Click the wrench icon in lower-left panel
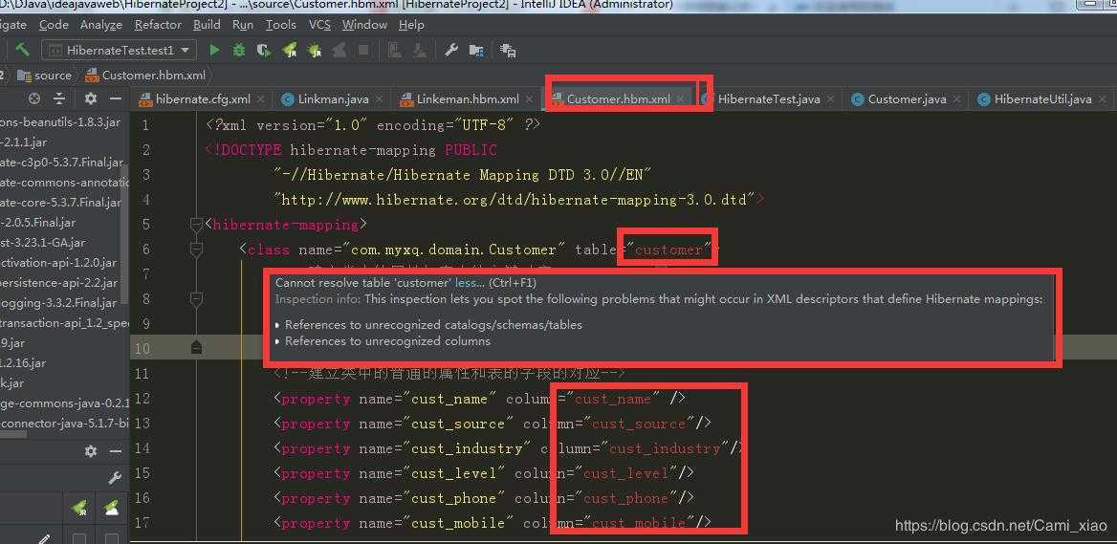Viewport: 1117px width, 544px height. click(x=115, y=478)
